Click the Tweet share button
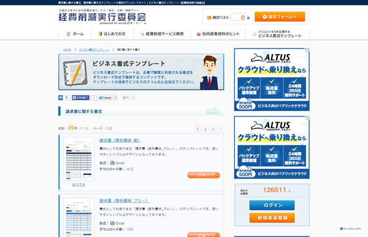Image resolution: width=368 pixels, height=237 pixels. [x=105, y=98]
